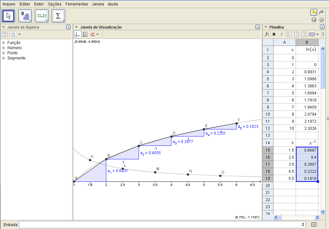Choose the Create List {1,2} tool
Screen dimensions: 329x229
(x=42, y=16)
